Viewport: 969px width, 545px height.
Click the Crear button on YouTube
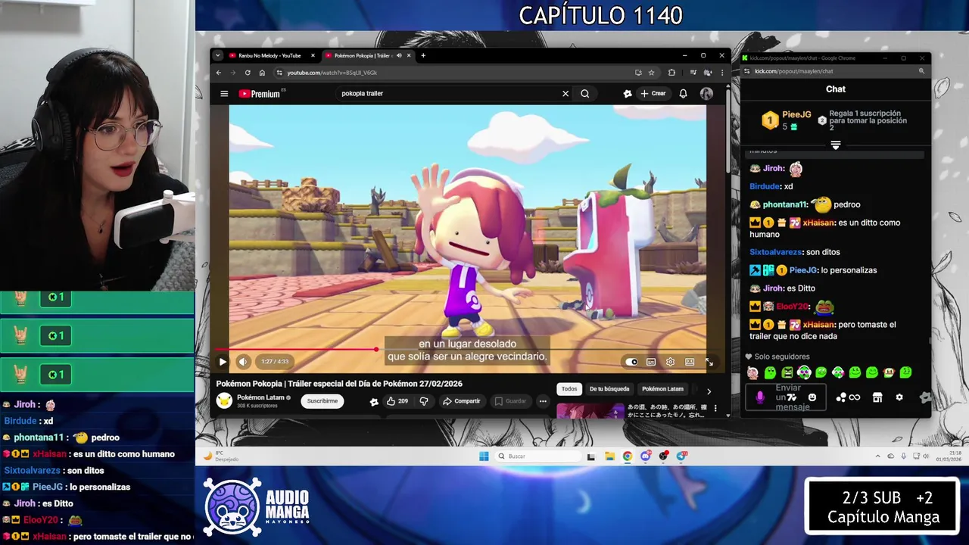point(653,94)
